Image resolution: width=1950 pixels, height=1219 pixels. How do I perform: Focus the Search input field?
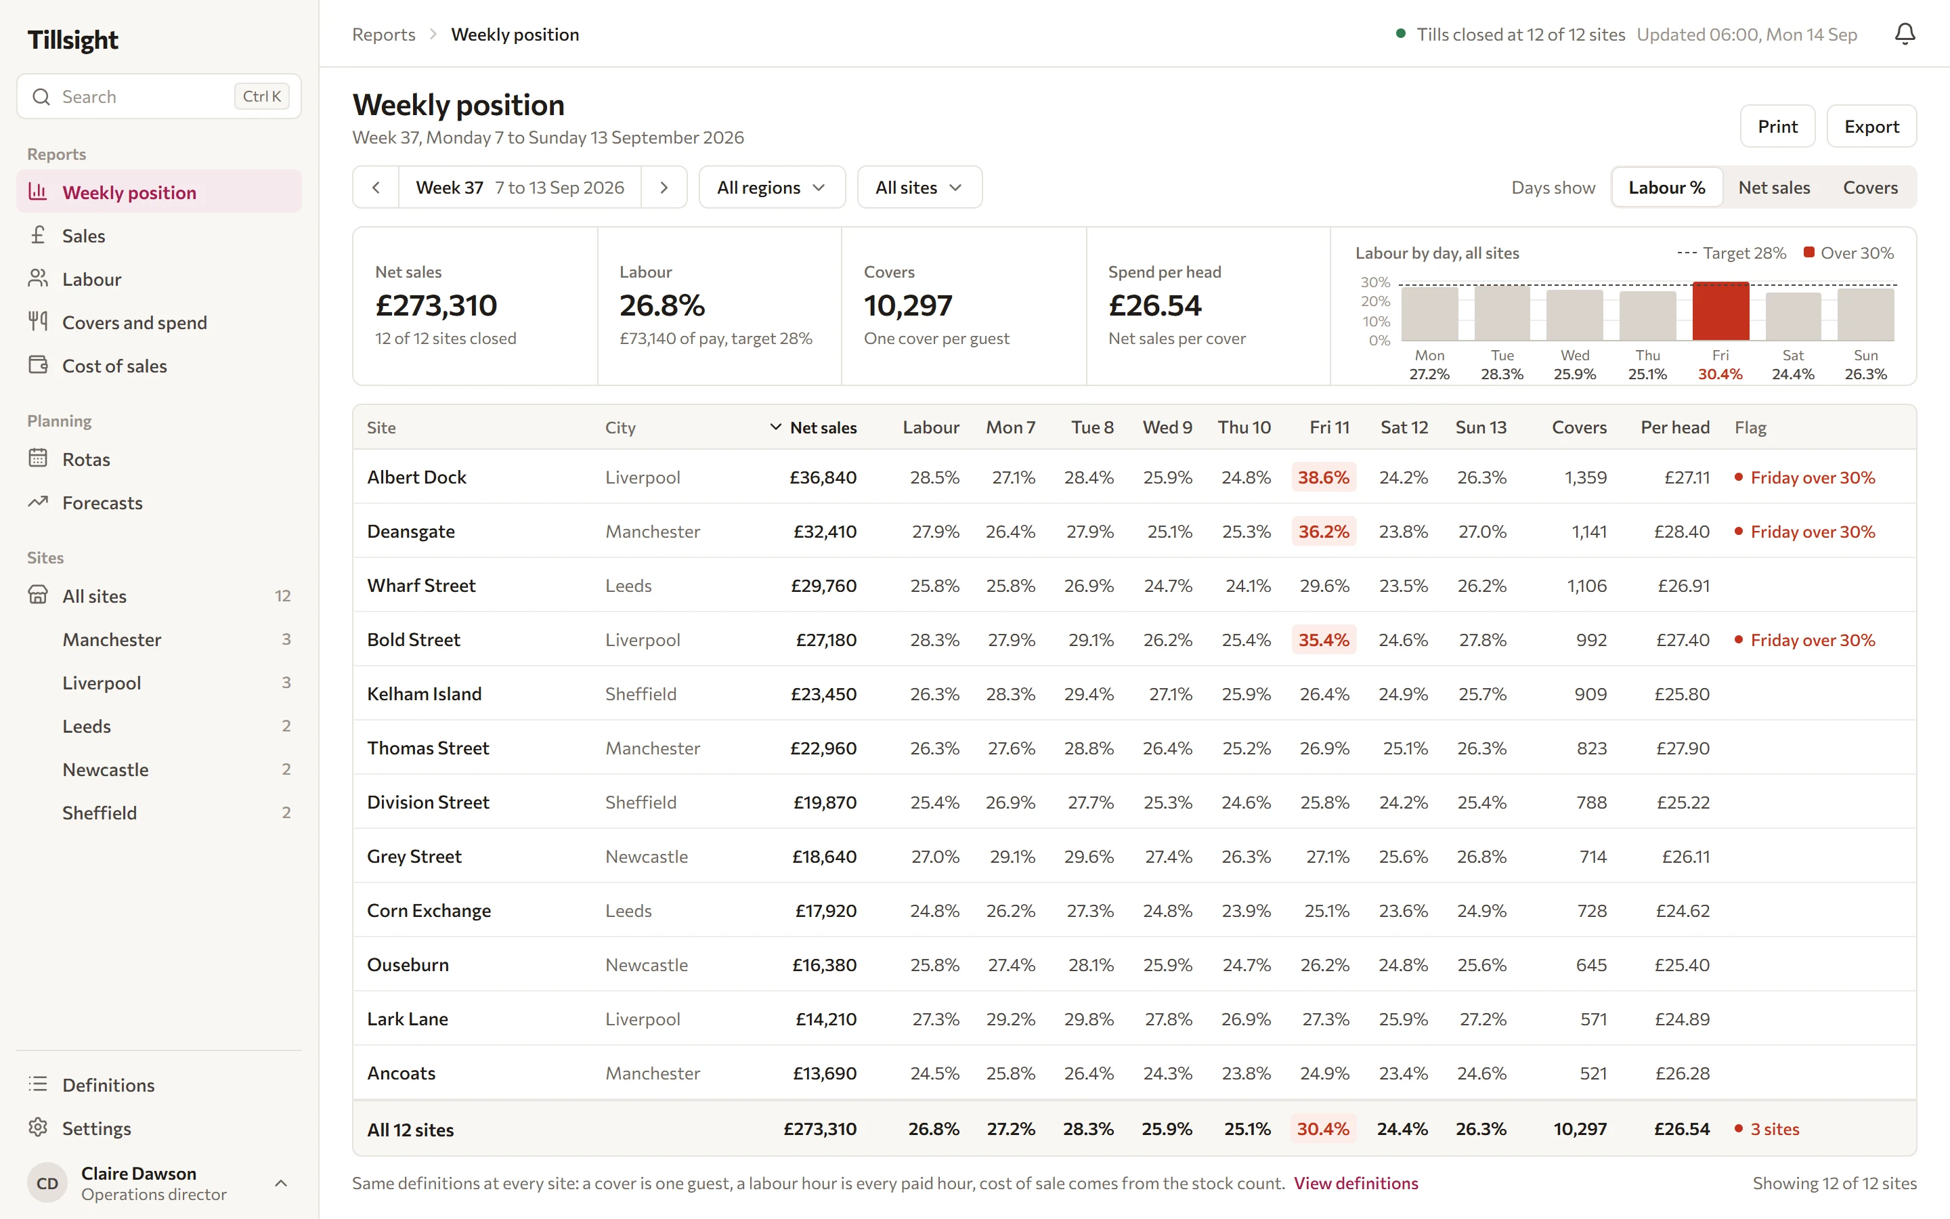coord(158,97)
